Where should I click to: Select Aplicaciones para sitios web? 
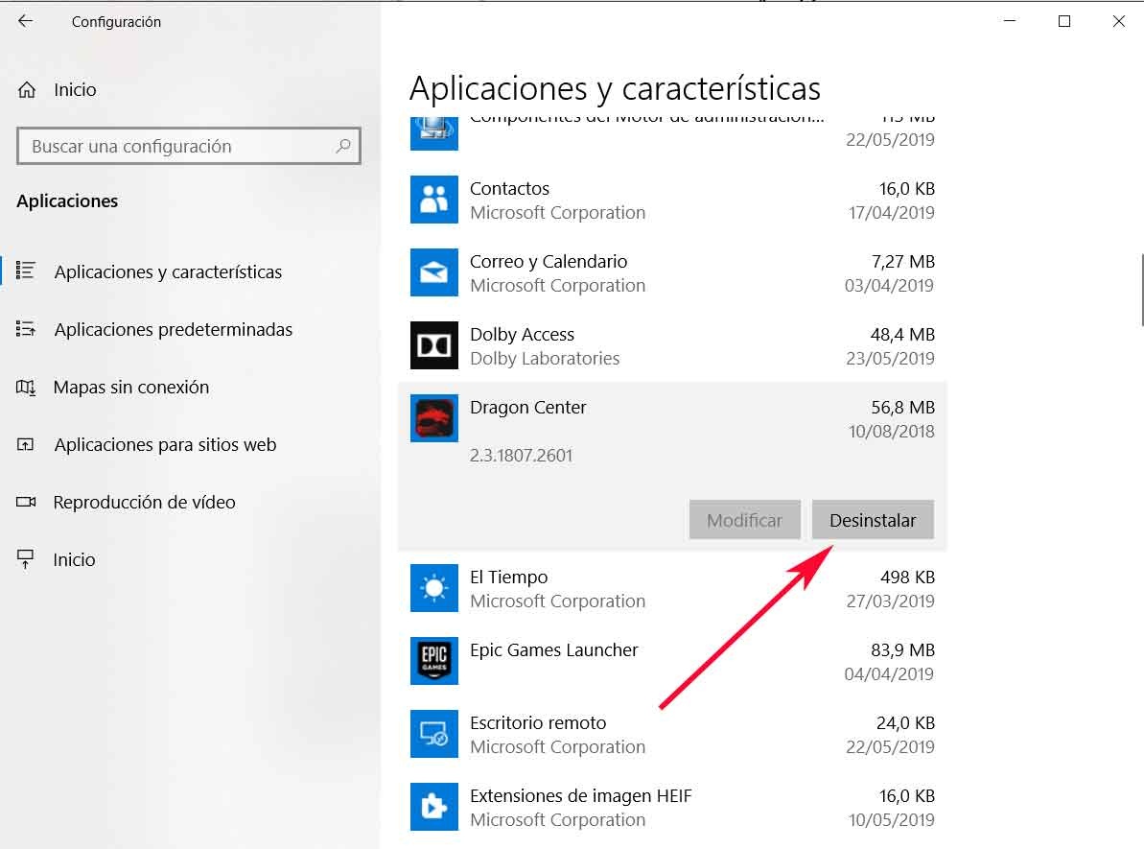point(165,444)
